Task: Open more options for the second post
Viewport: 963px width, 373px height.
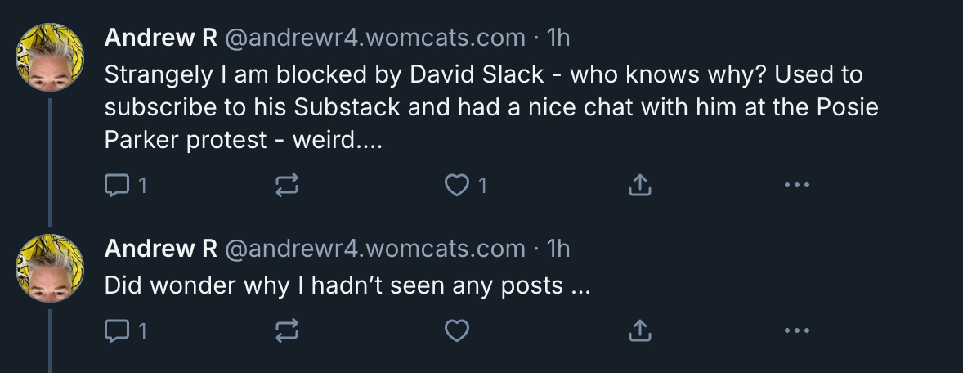Action: (795, 330)
